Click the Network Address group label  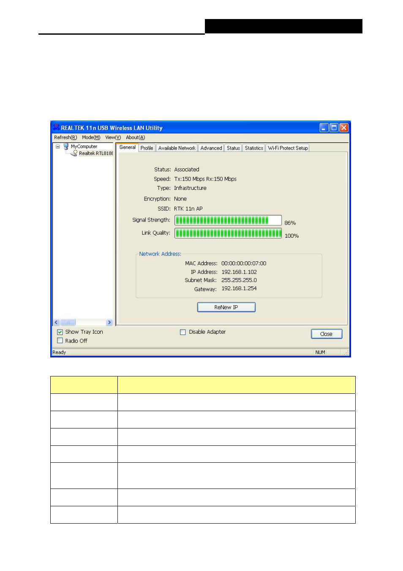(160, 254)
